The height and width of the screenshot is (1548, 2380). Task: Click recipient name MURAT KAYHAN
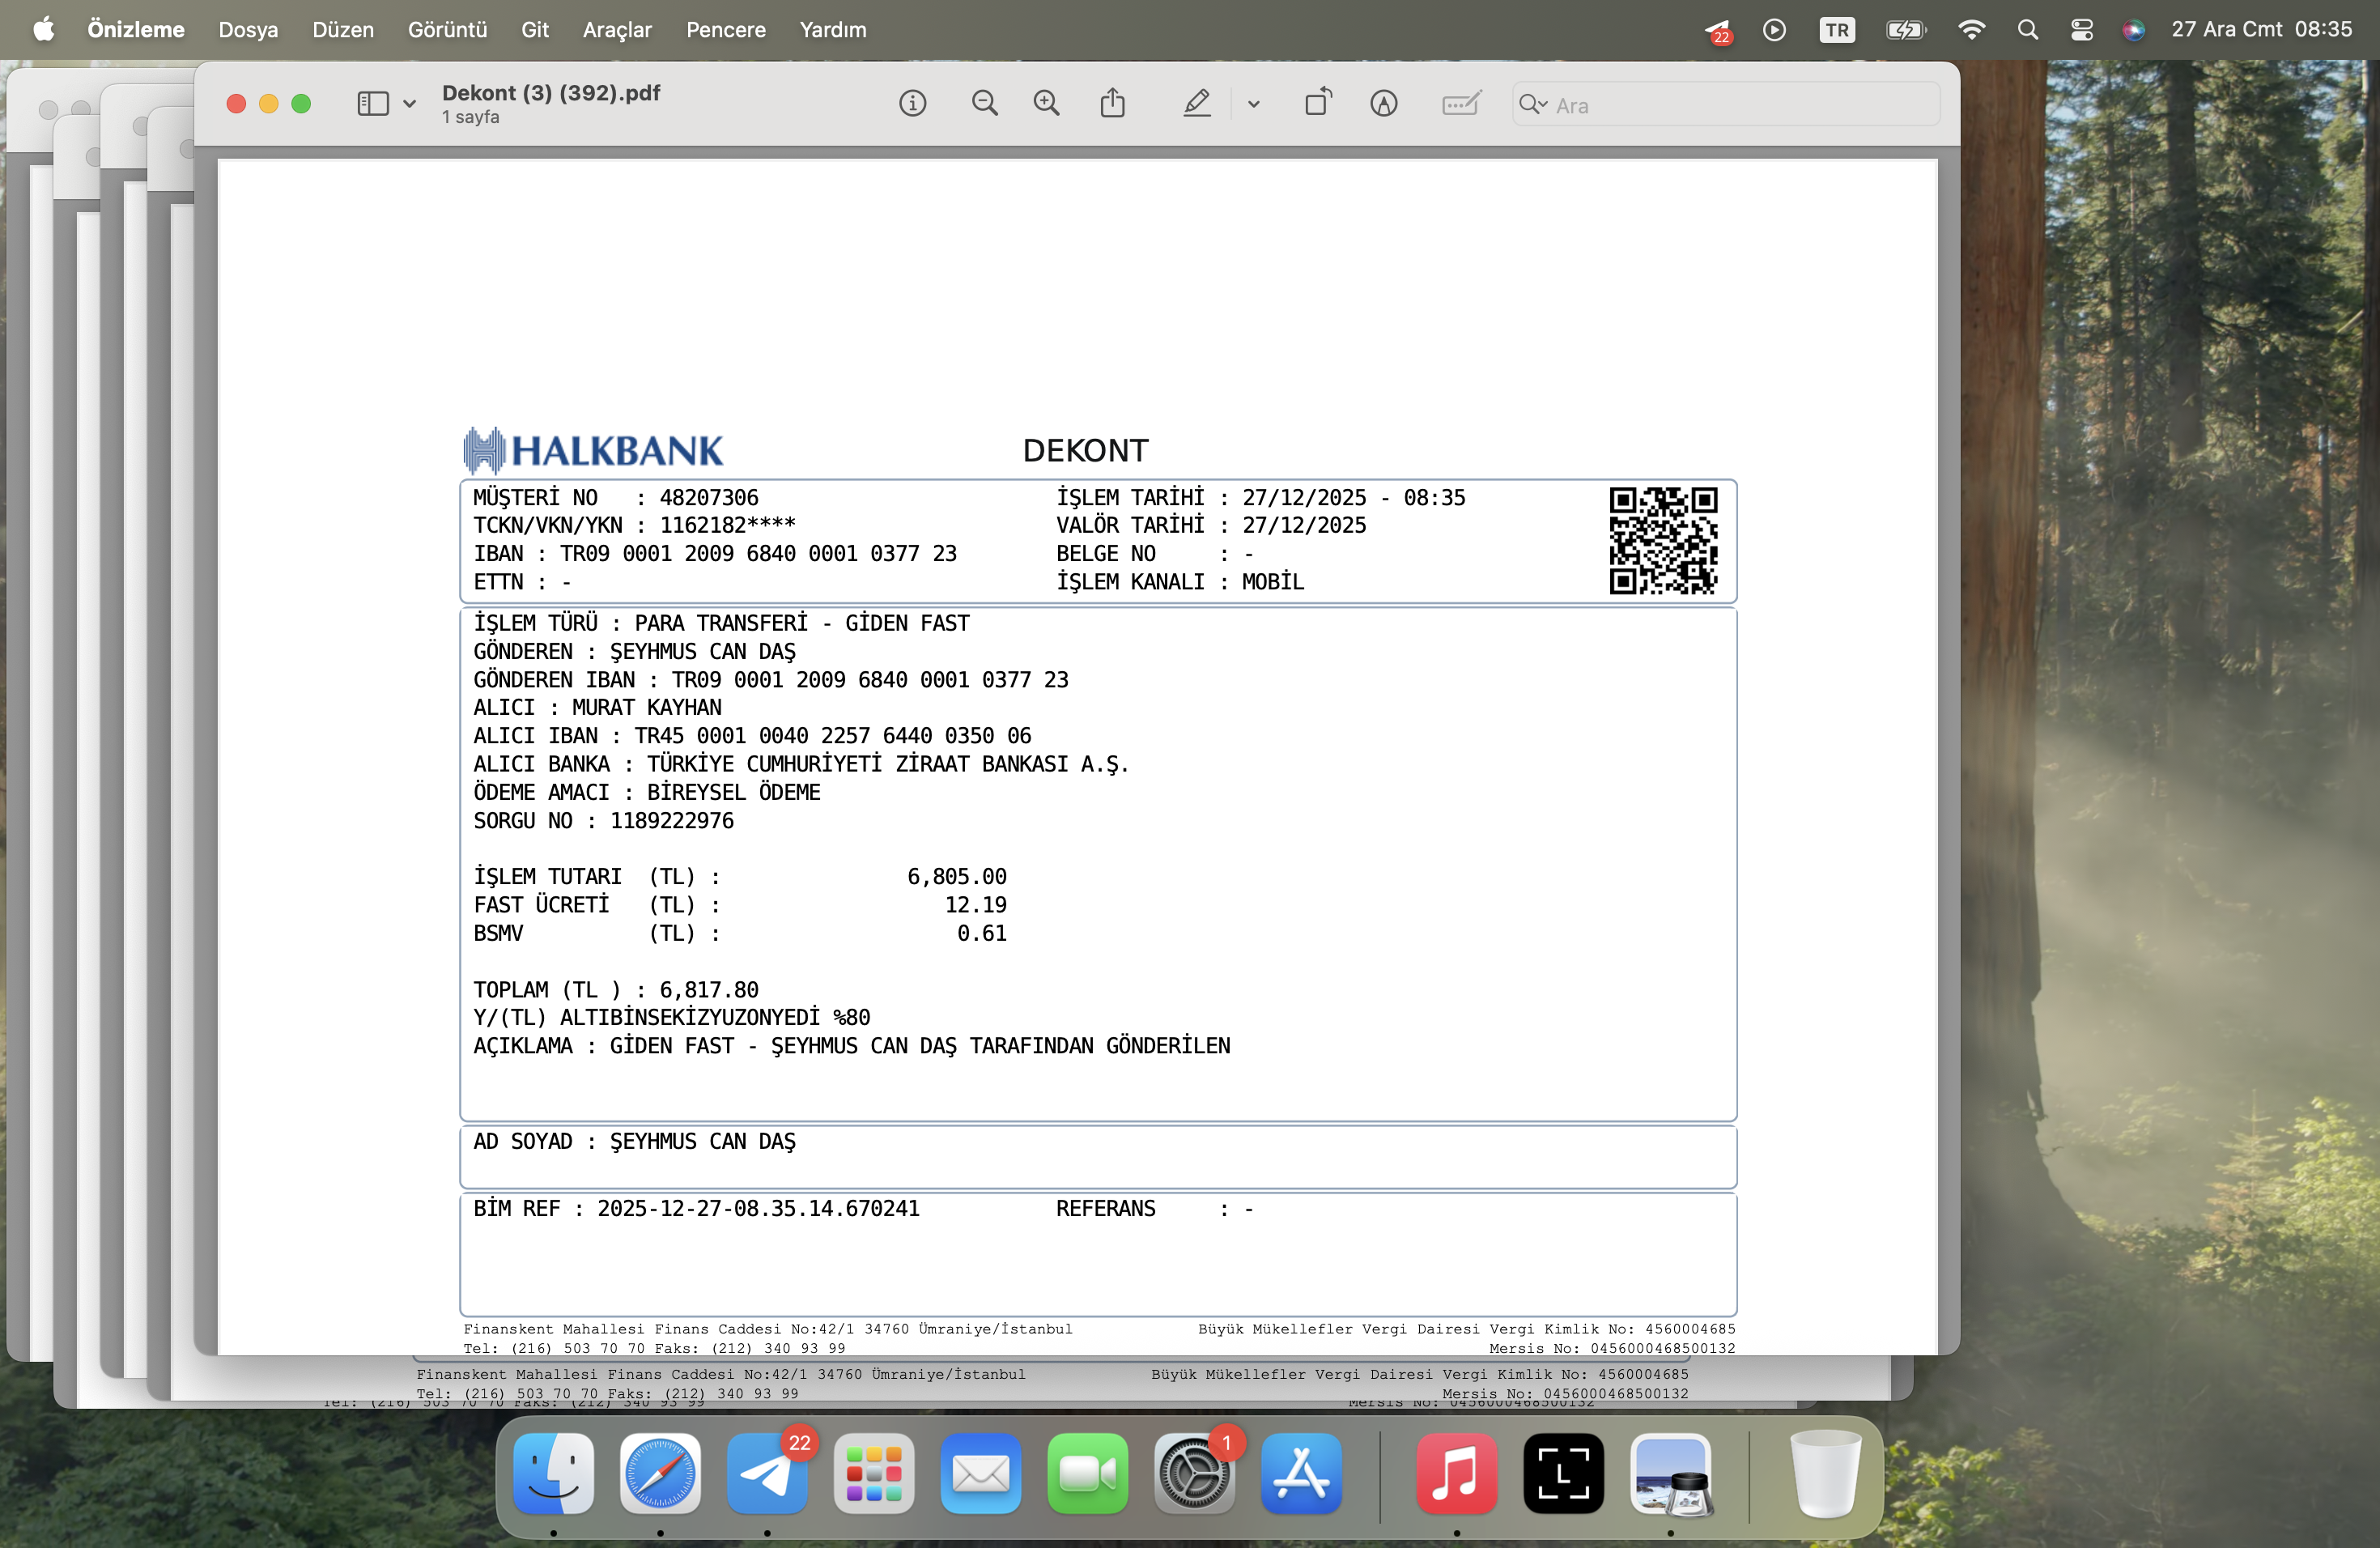(646, 708)
